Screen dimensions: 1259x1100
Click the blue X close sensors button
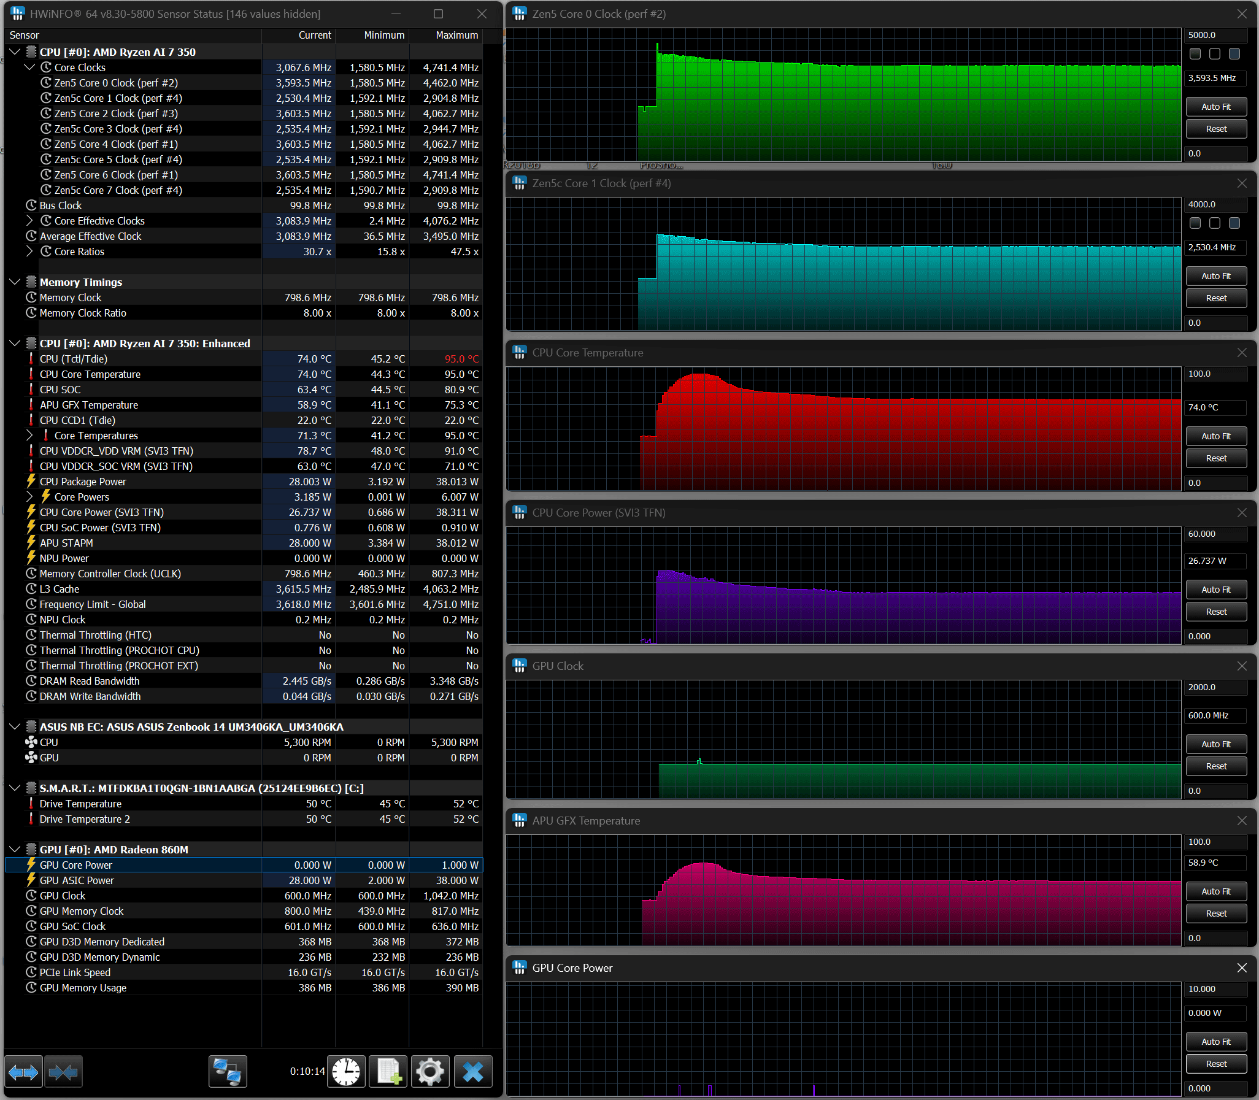tap(472, 1072)
